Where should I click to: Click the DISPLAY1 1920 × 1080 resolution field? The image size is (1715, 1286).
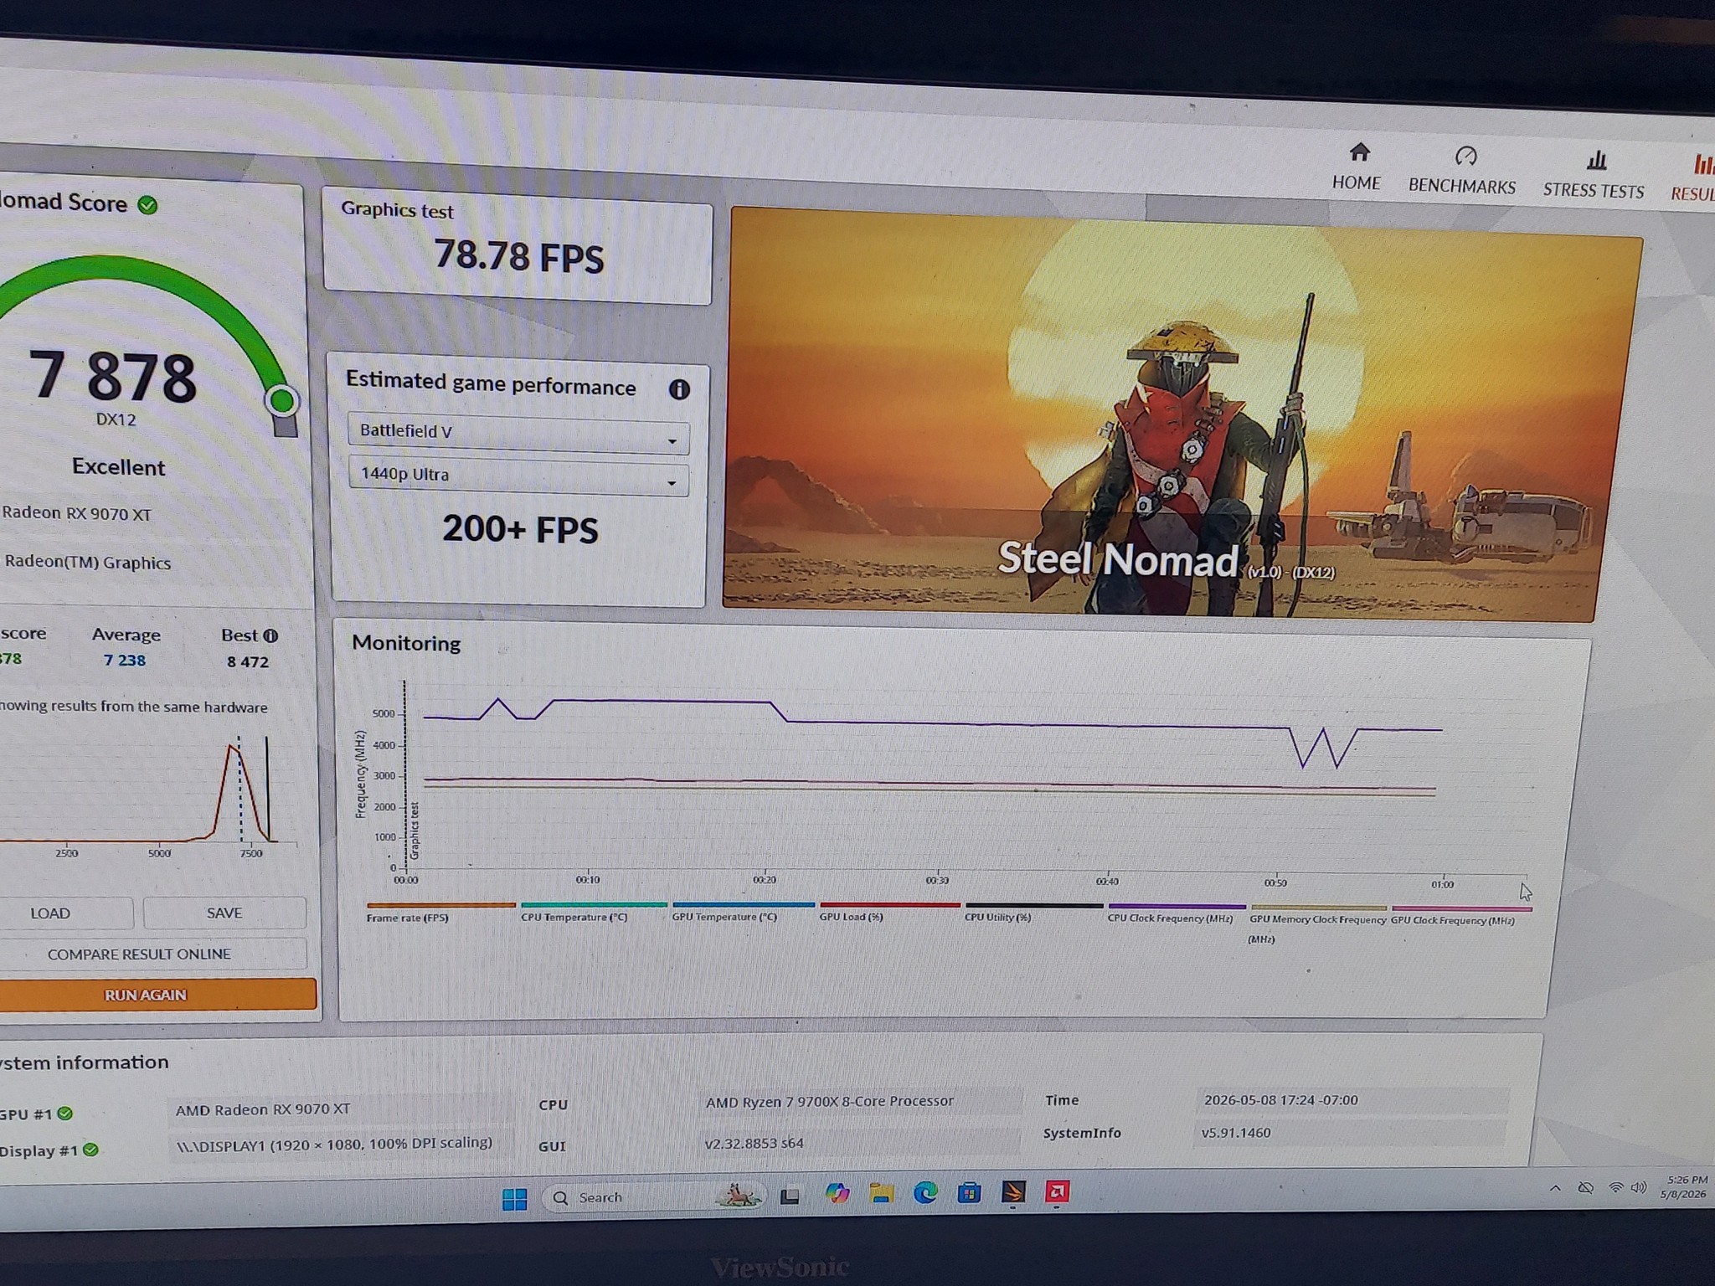tap(339, 1144)
